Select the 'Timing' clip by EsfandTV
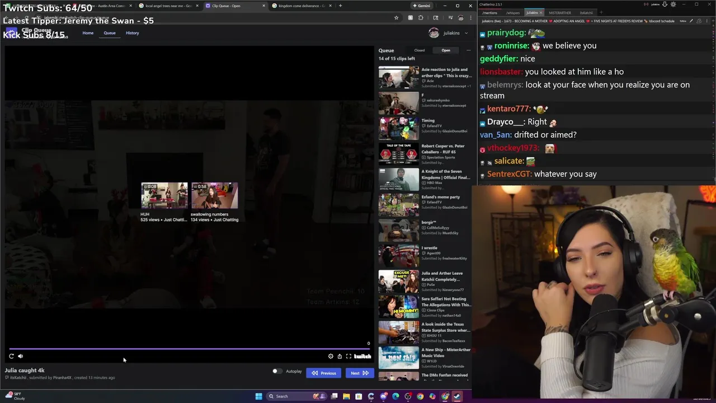Viewport: 716px width, 403px height. (x=425, y=129)
